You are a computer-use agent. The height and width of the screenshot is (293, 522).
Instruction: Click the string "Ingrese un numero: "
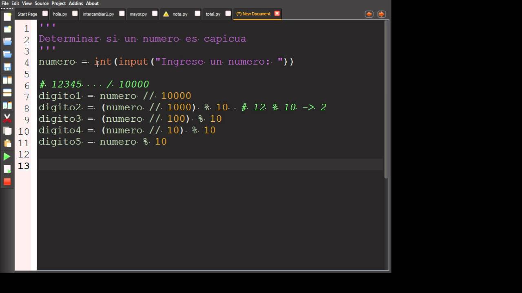point(219,61)
